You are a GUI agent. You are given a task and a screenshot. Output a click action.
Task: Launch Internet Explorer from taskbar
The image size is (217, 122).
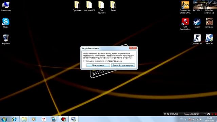tap(14, 119)
